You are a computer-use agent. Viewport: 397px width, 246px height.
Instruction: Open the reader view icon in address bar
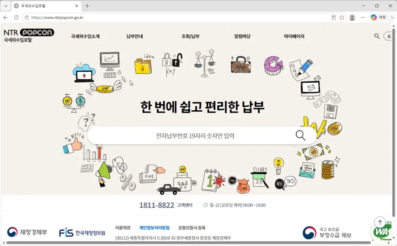[x=333, y=17]
